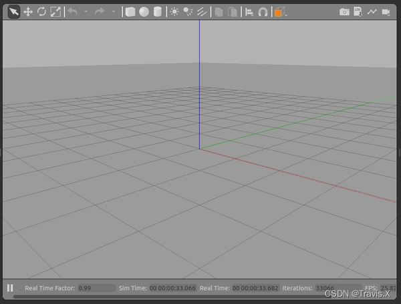Insert a Sphere shape
The width and height of the screenshot is (401, 304).
pyautogui.click(x=144, y=12)
